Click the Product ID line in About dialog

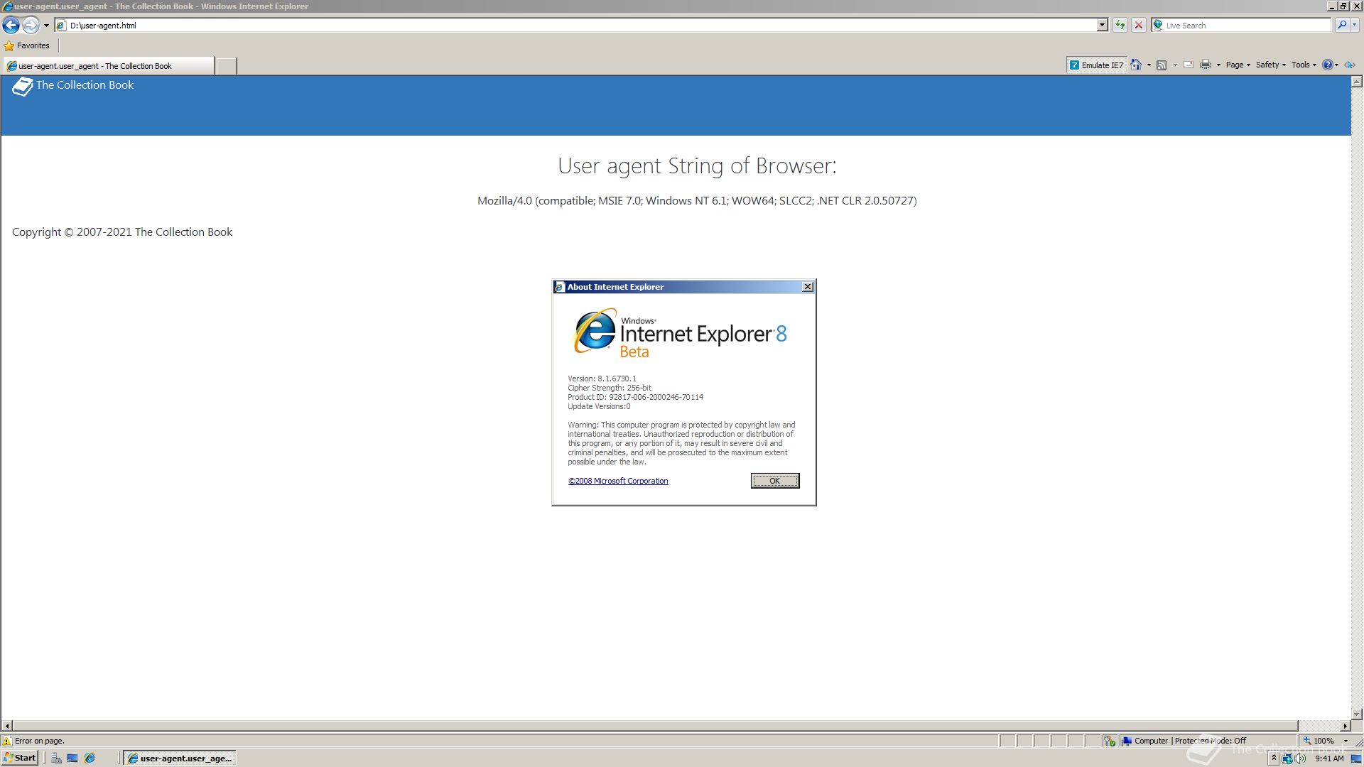(x=635, y=397)
